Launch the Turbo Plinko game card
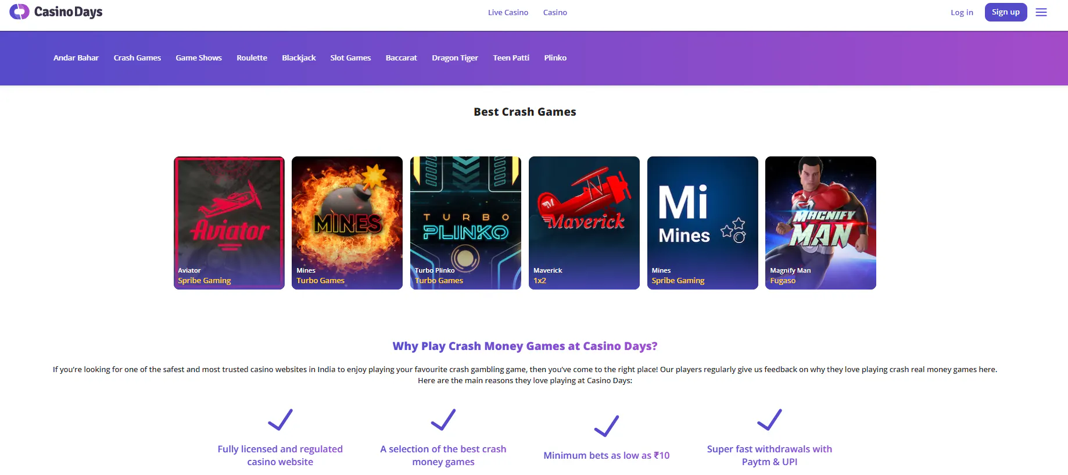 (465, 223)
